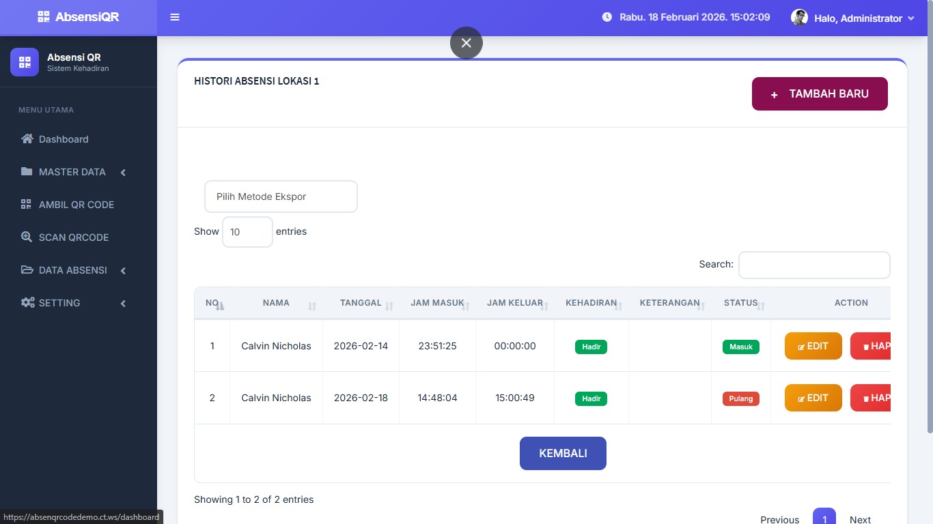Toggle sorting on the JAM MASUK column
The height and width of the screenshot is (524, 933).
coord(437,303)
